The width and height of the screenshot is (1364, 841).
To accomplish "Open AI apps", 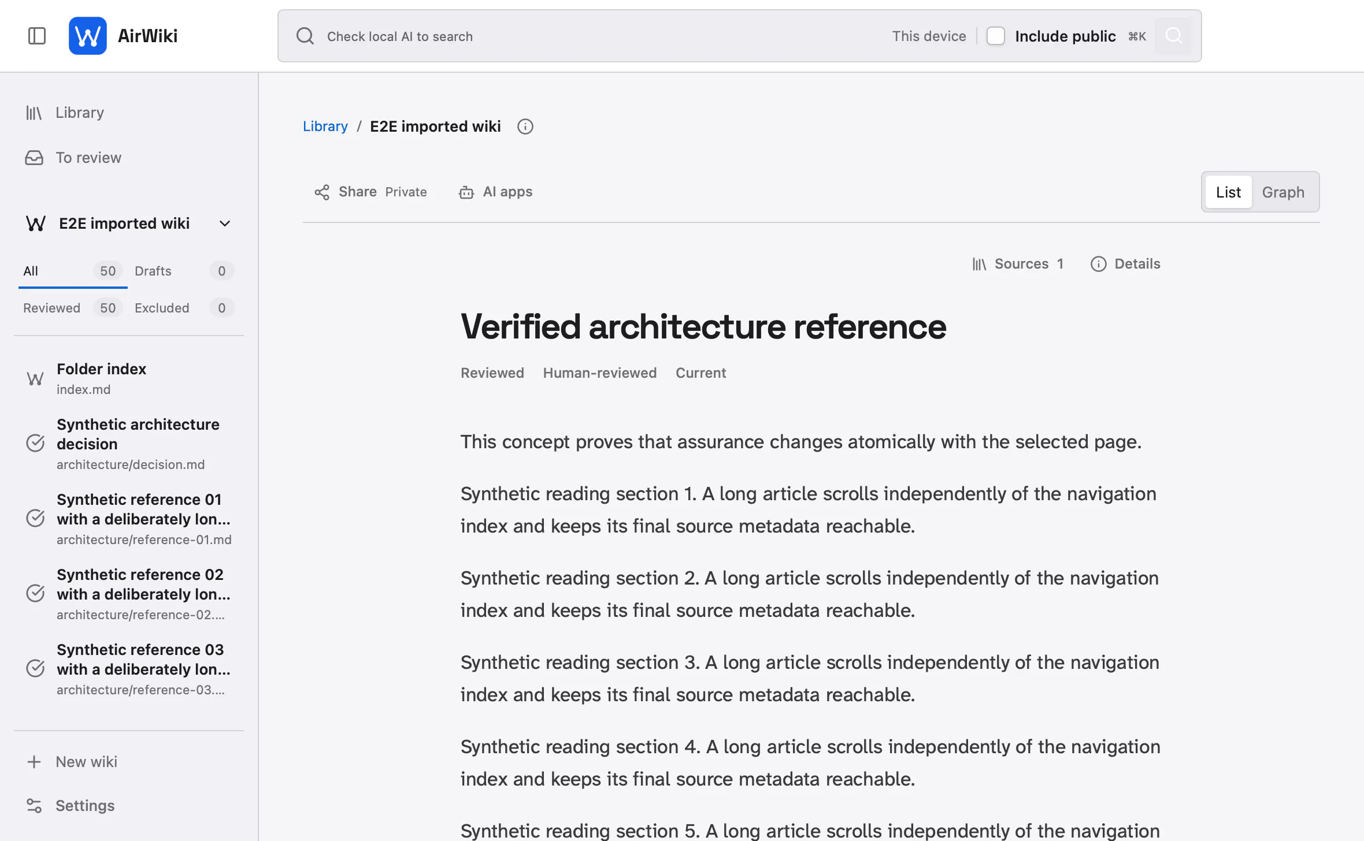I will tap(496, 192).
